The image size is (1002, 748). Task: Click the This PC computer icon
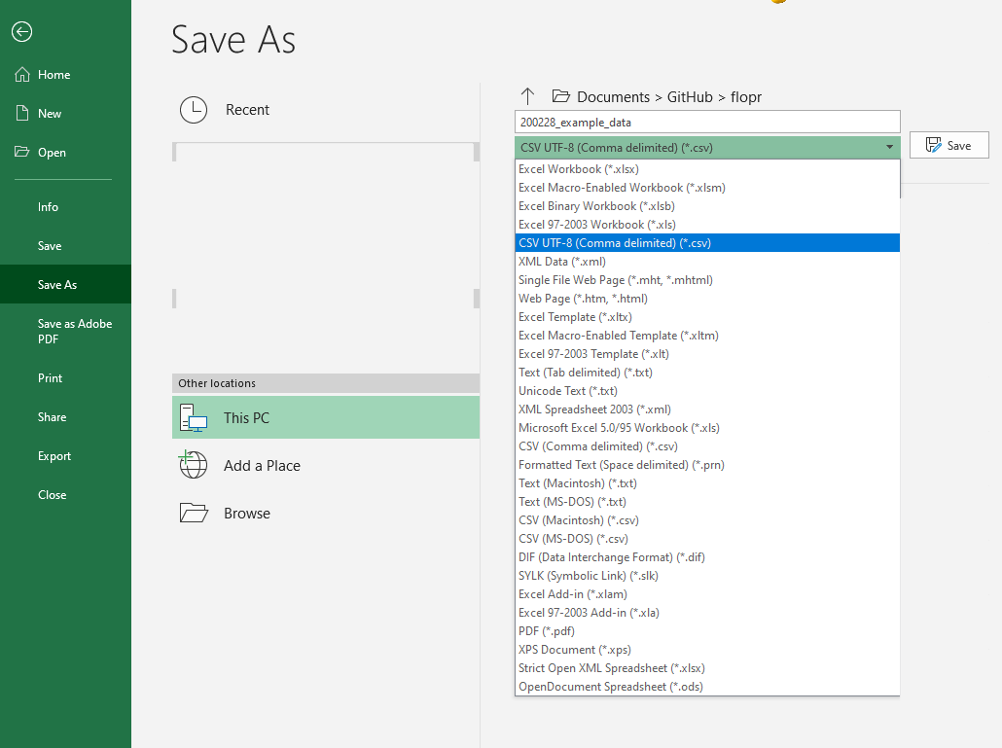click(194, 417)
